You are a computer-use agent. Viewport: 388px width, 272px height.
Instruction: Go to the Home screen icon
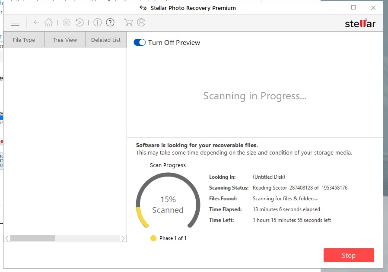48,22
